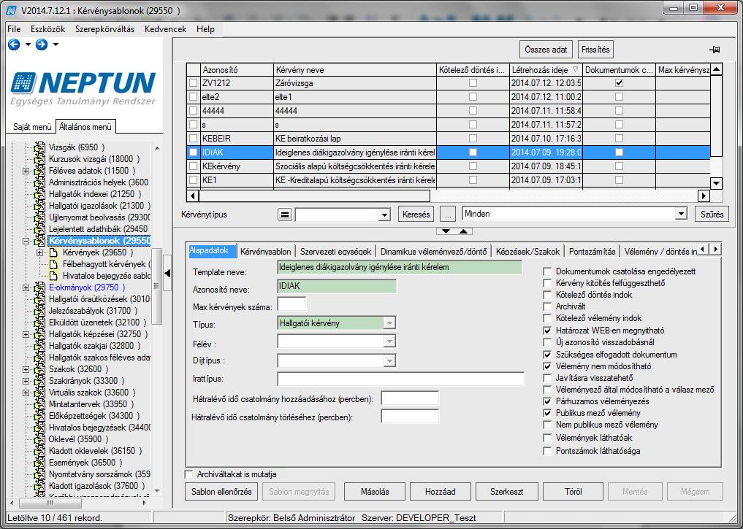Open the Félév dropdown
743x529 pixels.
point(389,341)
